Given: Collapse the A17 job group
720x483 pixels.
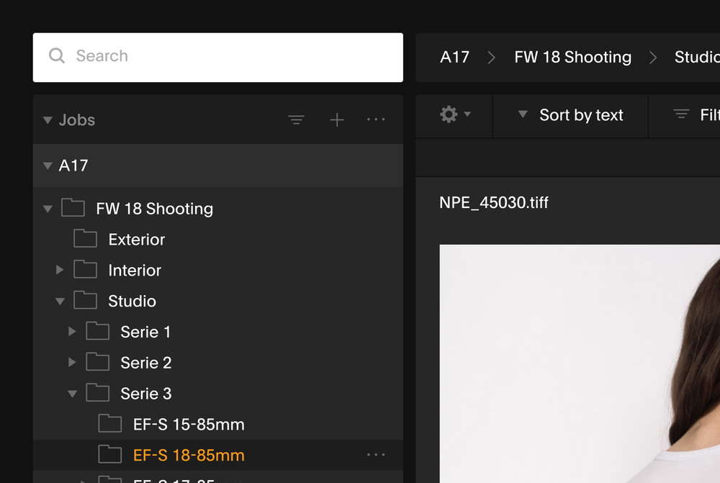Looking at the screenshot, I should click(48, 166).
